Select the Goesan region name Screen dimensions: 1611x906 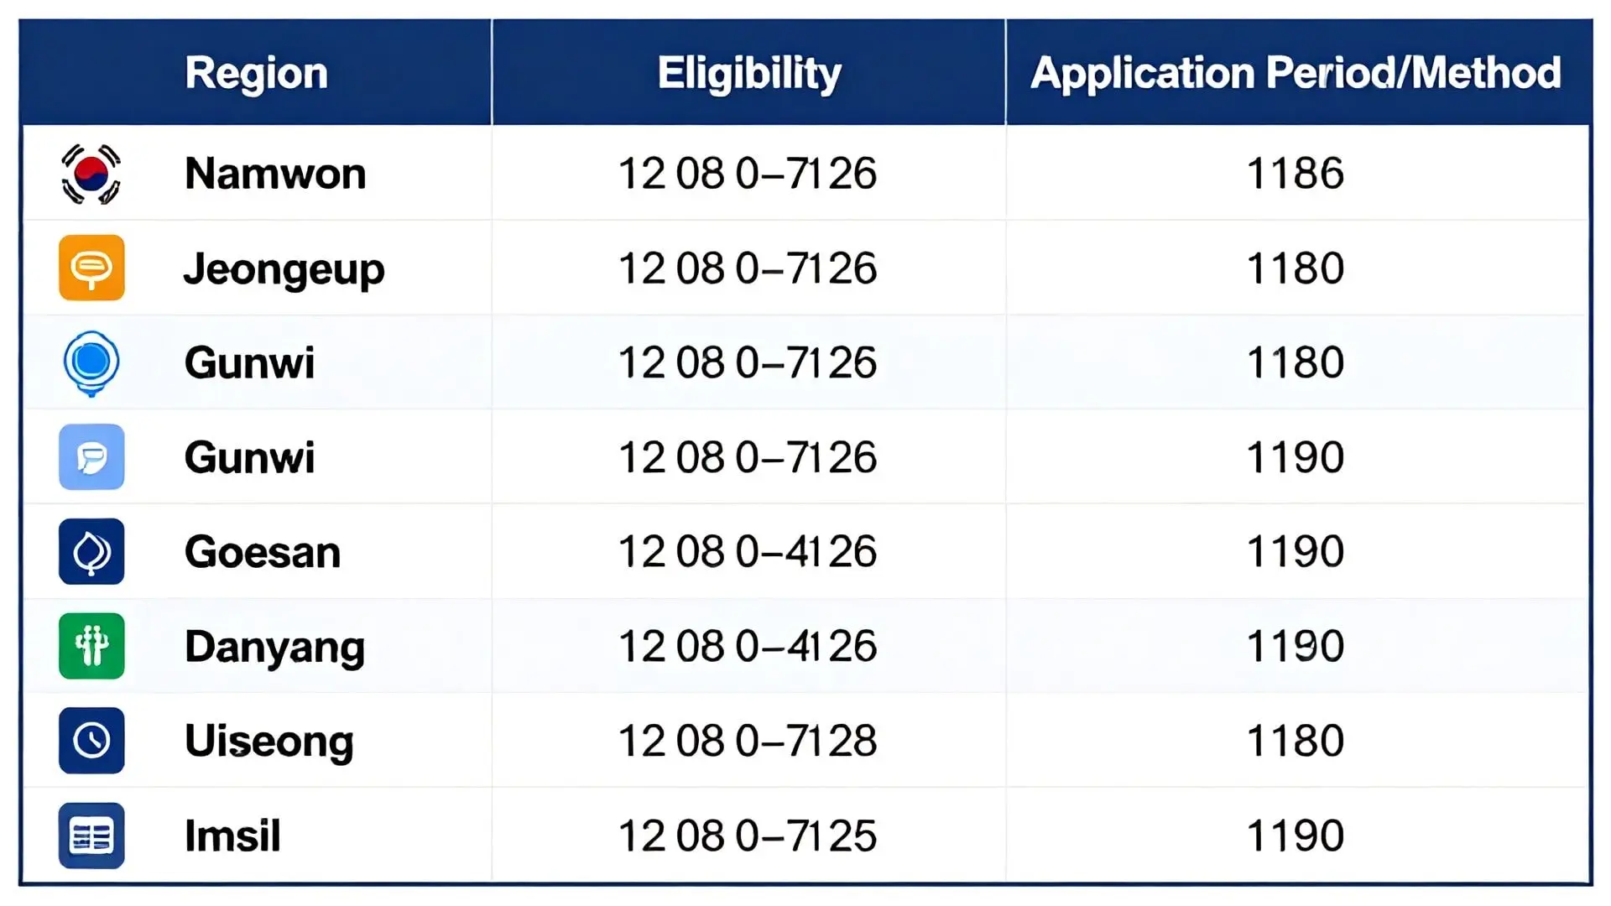(x=263, y=552)
